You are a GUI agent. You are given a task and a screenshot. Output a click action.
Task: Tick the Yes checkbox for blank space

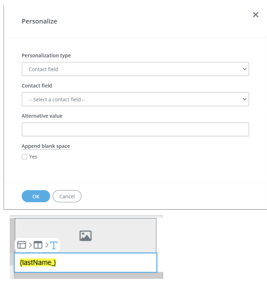25,157
